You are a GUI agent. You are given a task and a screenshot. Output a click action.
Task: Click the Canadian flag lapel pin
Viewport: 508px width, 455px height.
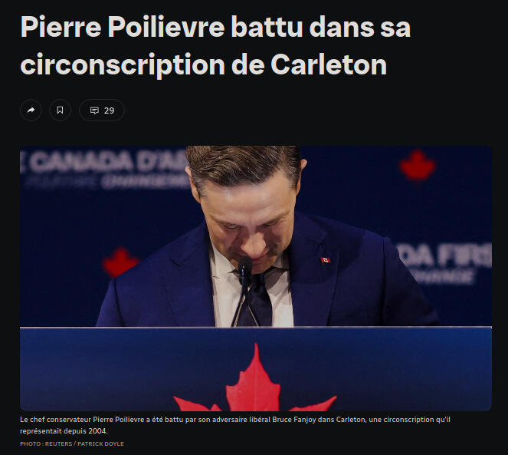(326, 260)
